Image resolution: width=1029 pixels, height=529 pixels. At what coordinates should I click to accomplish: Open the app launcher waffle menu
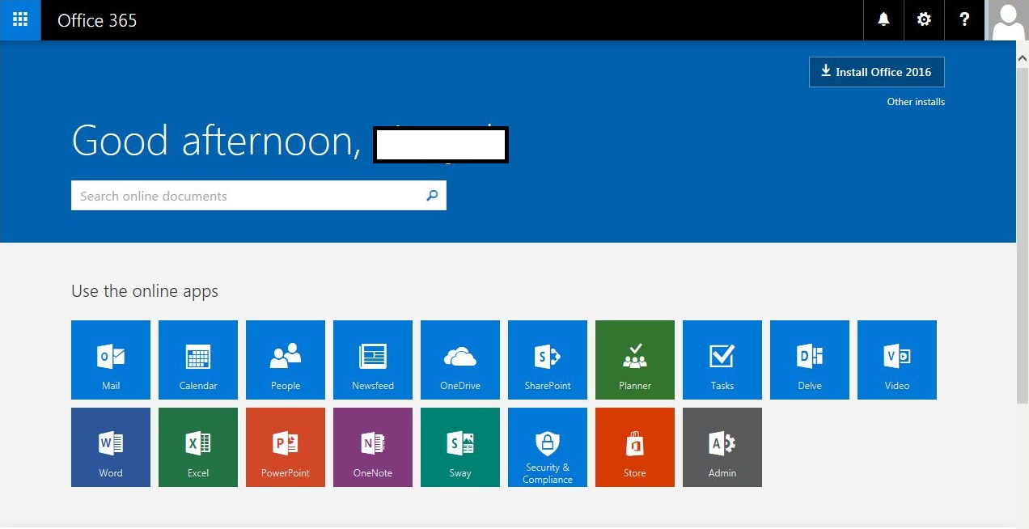(x=20, y=20)
